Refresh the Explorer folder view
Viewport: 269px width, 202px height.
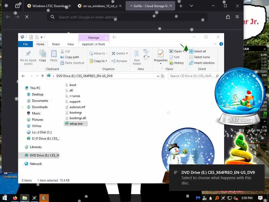pyautogui.click(x=163, y=76)
